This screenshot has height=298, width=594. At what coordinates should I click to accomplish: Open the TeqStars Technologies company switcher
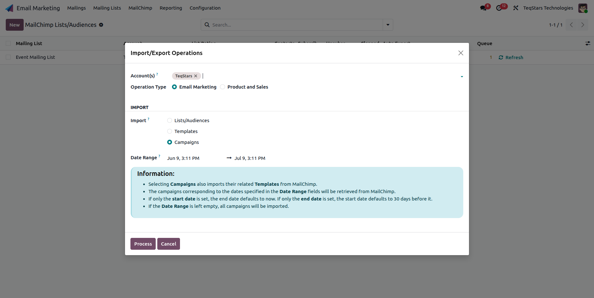tap(548, 8)
